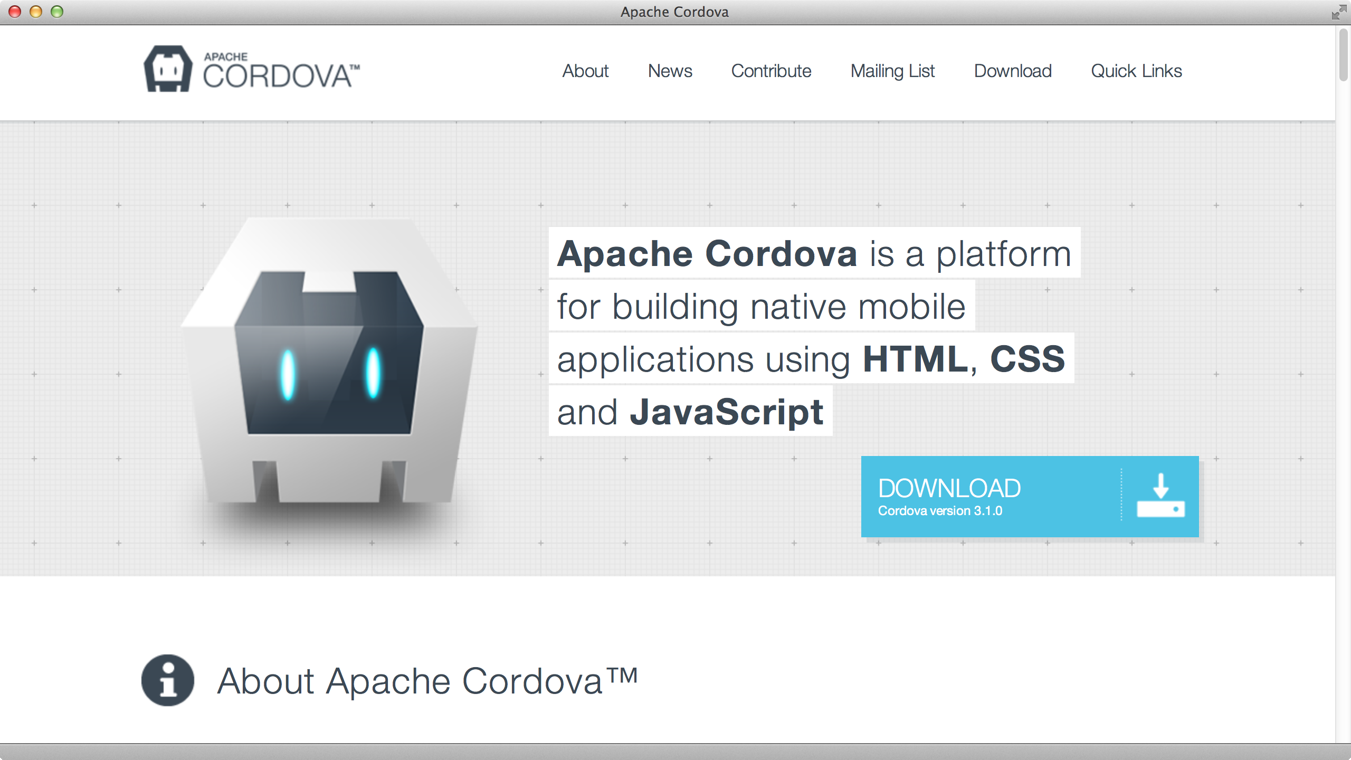Viewport: 1351px width, 760px height.
Task: Click the 'and JavaScript' headline line
Action: tap(690, 412)
